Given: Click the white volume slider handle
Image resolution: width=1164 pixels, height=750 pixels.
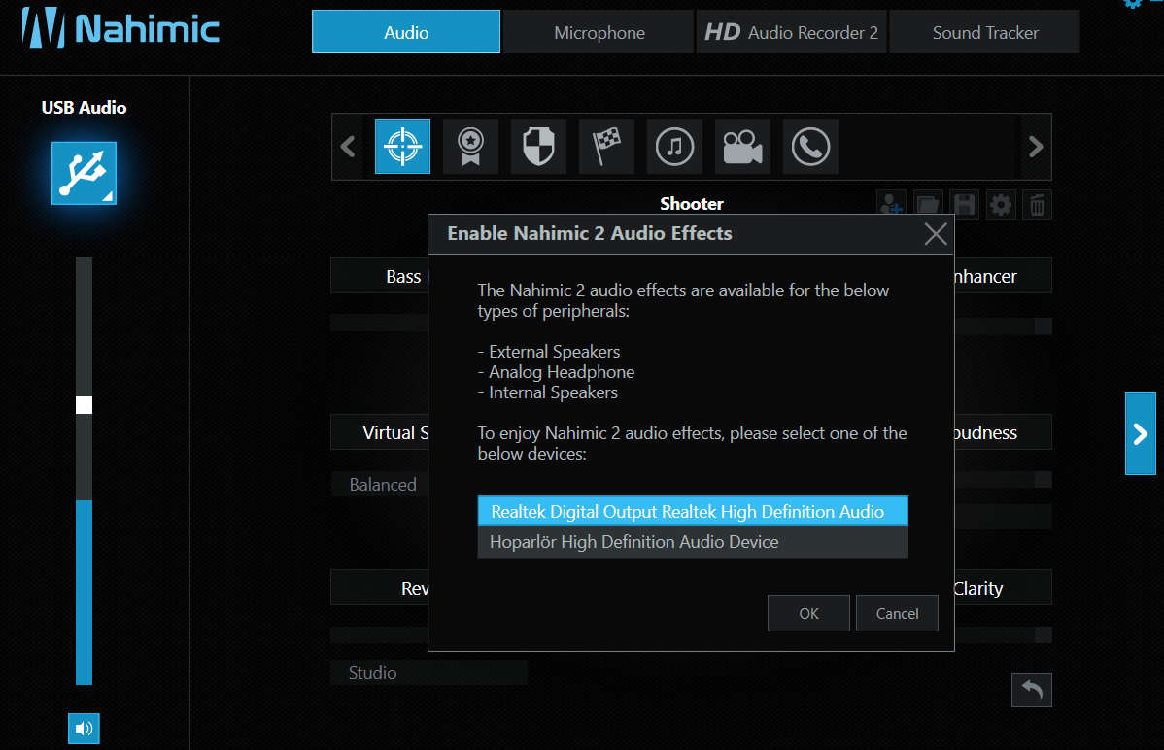Looking at the screenshot, I should click(84, 405).
